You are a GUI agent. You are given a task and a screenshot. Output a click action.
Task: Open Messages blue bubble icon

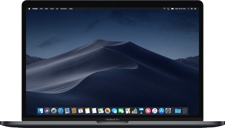(x=114, y=111)
